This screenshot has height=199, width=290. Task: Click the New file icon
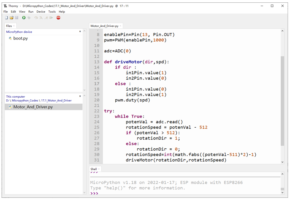[6, 18]
